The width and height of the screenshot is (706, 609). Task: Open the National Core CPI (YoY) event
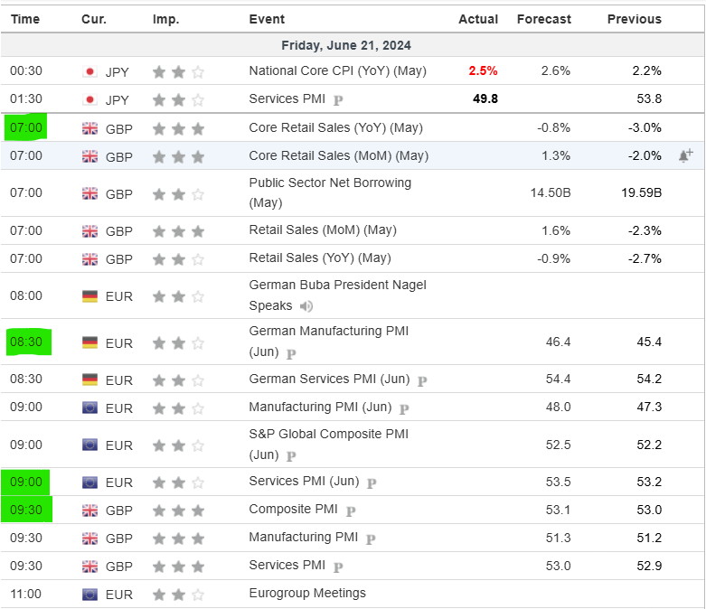(338, 71)
